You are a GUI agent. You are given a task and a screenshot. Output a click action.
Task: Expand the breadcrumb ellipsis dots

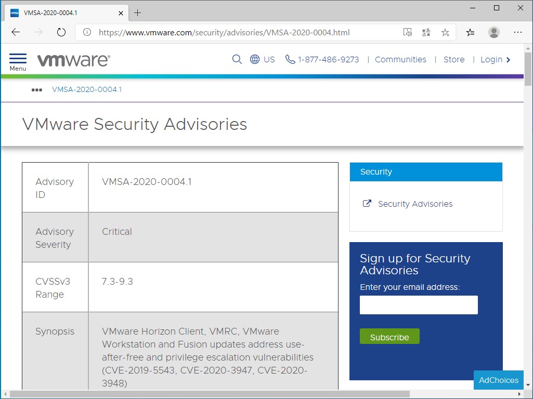(37, 89)
